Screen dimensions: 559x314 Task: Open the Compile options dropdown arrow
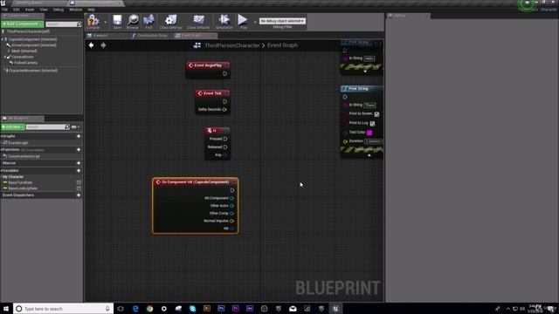coord(105,22)
